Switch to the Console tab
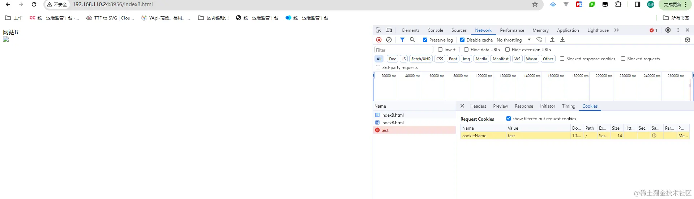 pos(435,30)
